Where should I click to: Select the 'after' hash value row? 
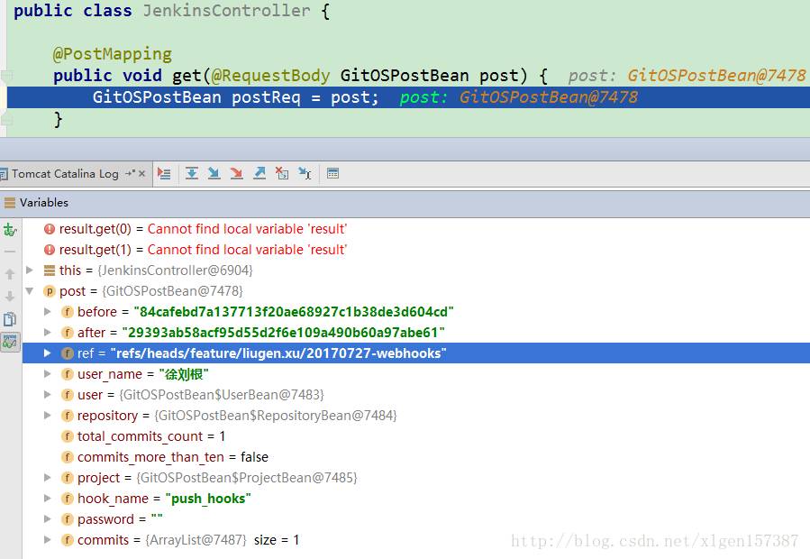click(416, 333)
